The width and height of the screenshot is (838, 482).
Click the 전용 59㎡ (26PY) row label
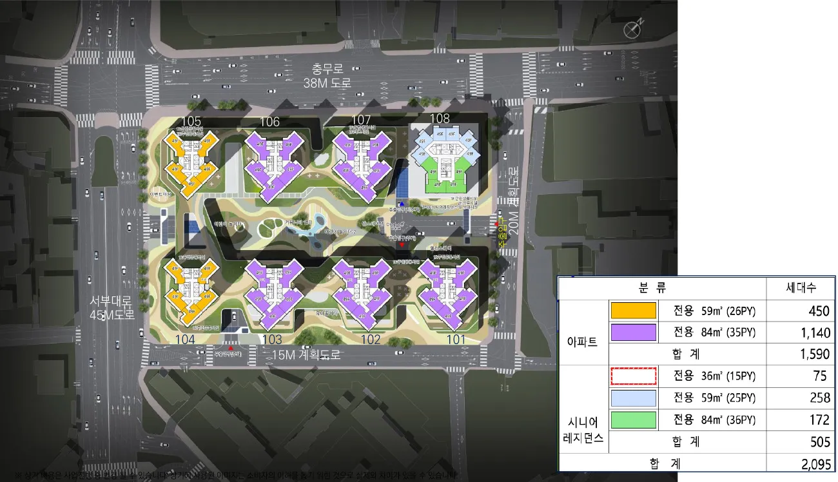(x=714, y=311)
